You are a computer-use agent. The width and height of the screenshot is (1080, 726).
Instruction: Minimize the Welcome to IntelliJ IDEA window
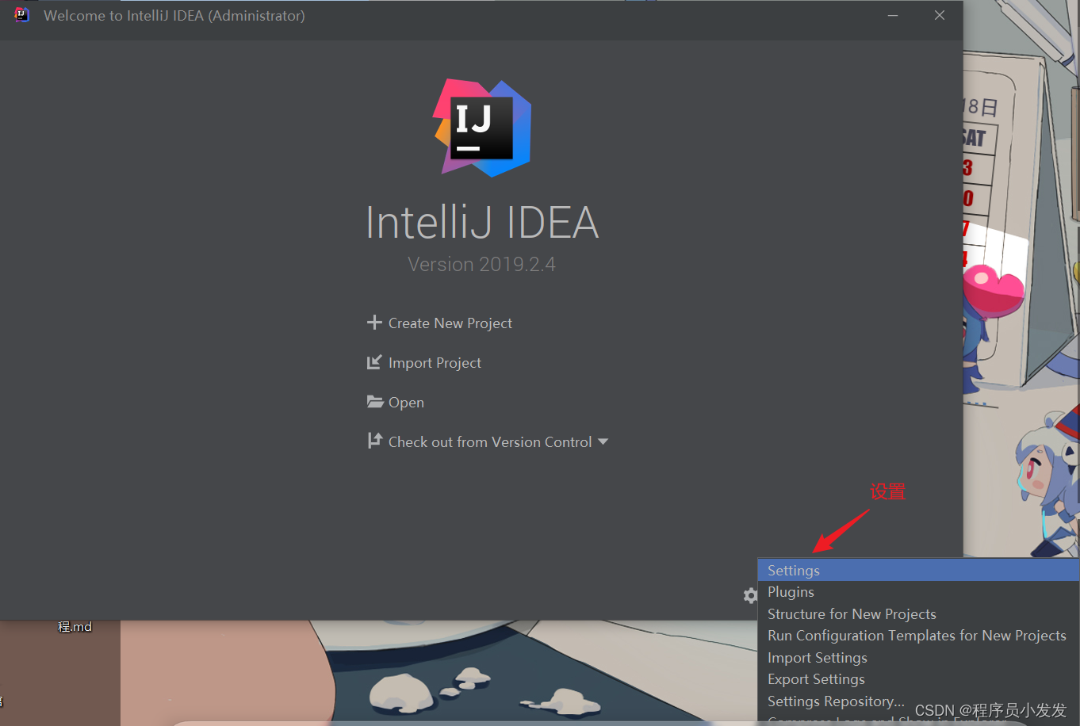[x=893, y=15]
